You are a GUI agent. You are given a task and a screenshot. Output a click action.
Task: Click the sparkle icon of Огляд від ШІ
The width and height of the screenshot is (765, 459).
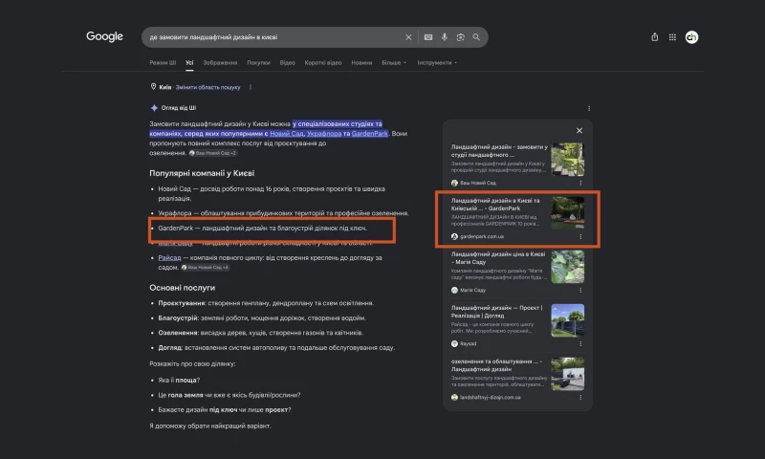pyautogui.click(x=154, y=108)
